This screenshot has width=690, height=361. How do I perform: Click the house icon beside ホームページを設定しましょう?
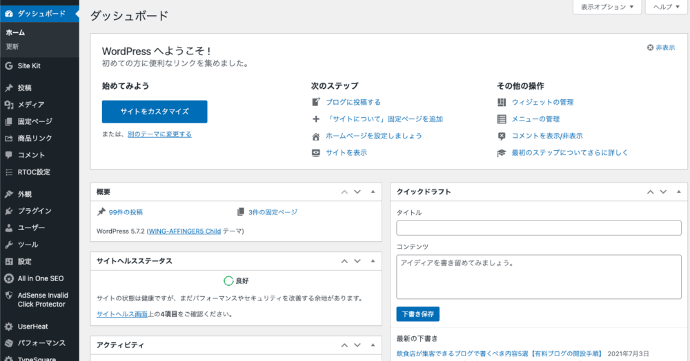316,136
